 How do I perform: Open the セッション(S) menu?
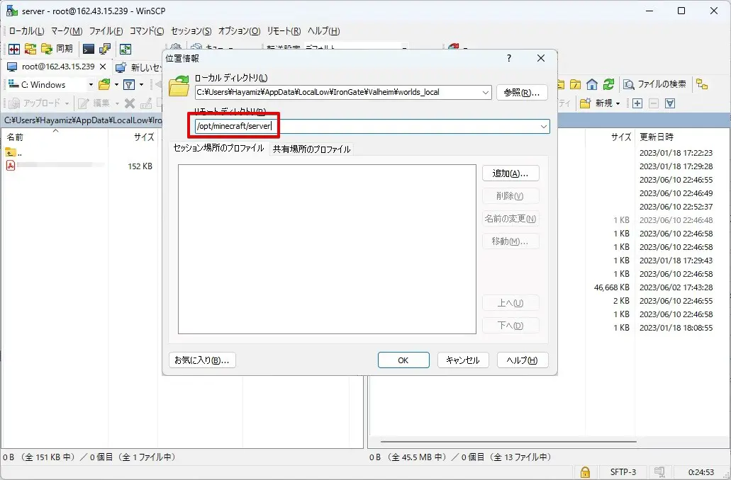(191, 31)
